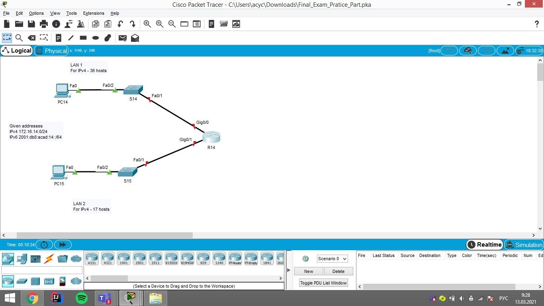Select PC15 in the workspace
The height and width of the screenshot is (306, 544).
point(59,172)
